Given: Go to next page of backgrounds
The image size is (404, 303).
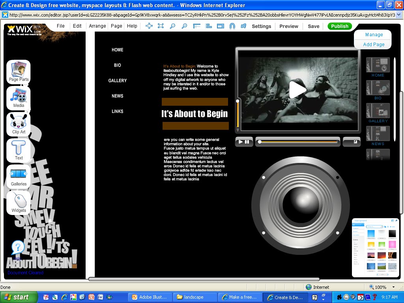Looking at the screenshot, I should [388, 275].
